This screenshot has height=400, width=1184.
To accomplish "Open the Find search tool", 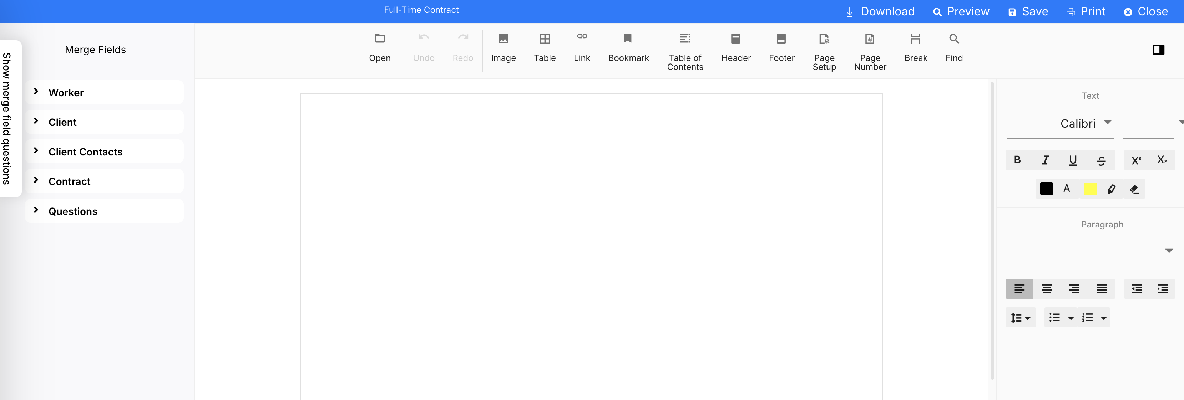I will (x=954, y=48).
